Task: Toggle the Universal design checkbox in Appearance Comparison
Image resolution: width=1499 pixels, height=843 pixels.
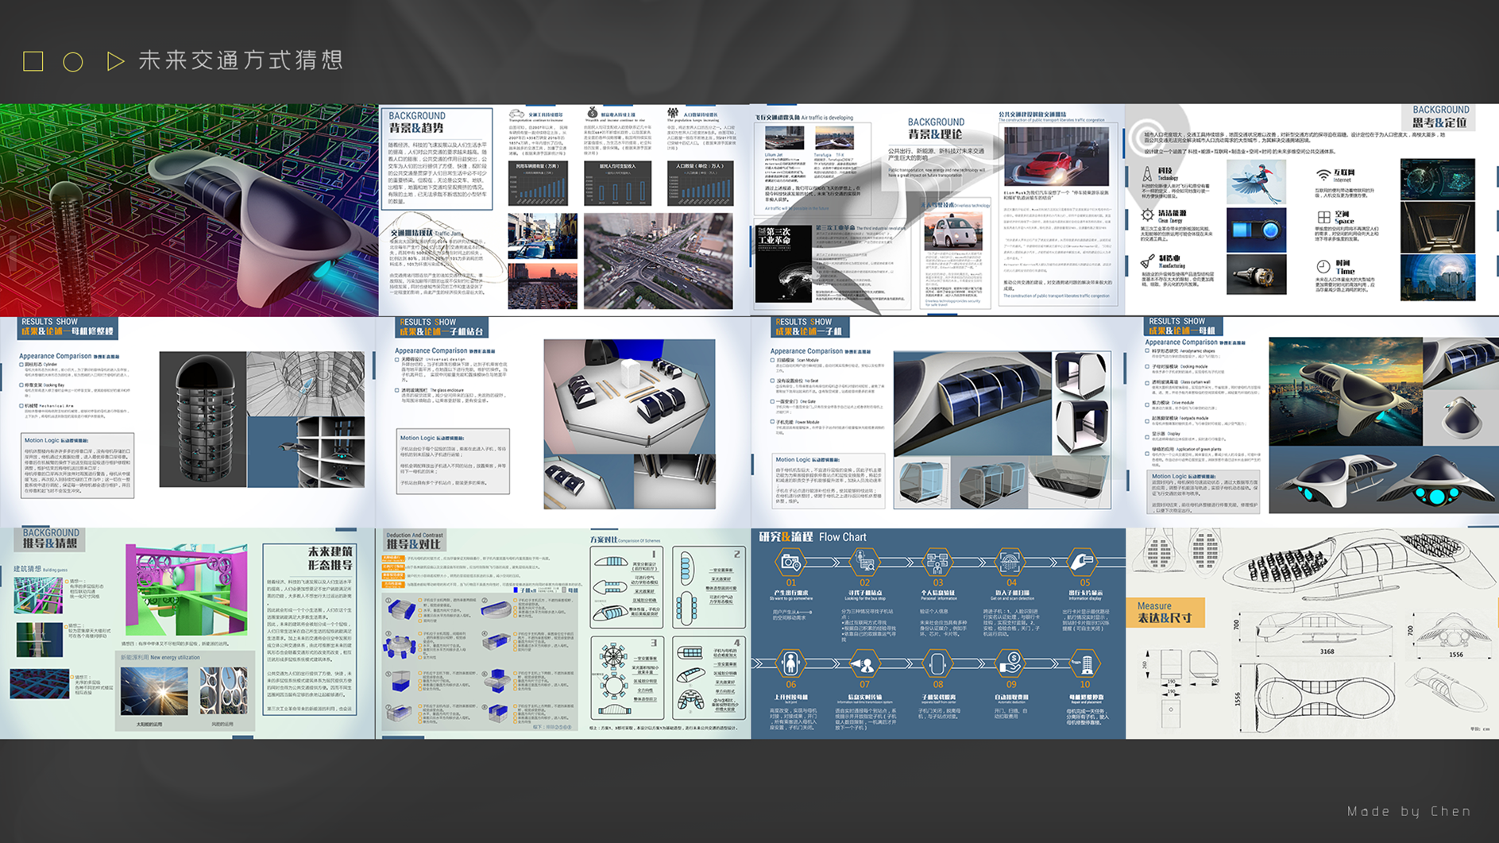Action: (396, 359)
